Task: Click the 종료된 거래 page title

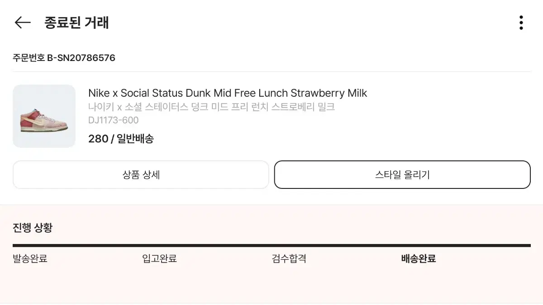Action: click(x=76, y=23)
